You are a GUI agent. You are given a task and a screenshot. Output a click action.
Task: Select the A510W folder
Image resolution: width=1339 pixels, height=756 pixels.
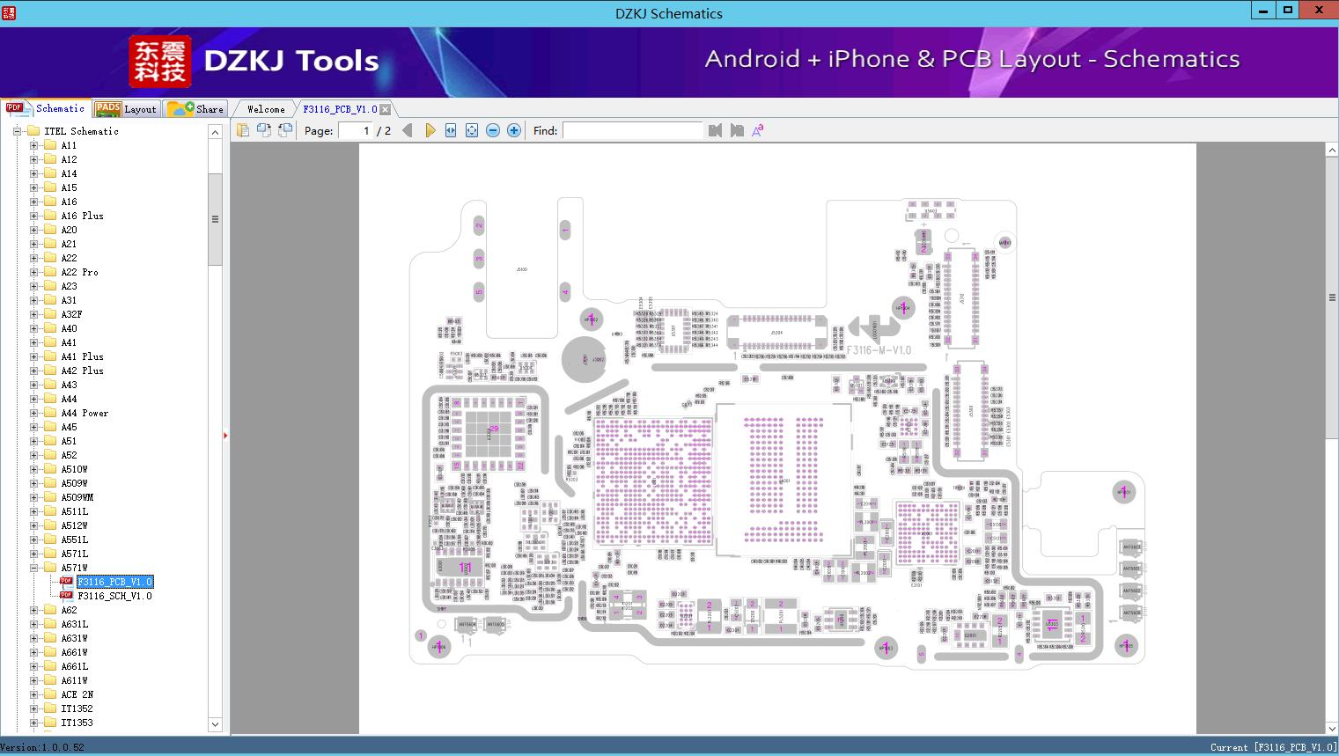74,469
